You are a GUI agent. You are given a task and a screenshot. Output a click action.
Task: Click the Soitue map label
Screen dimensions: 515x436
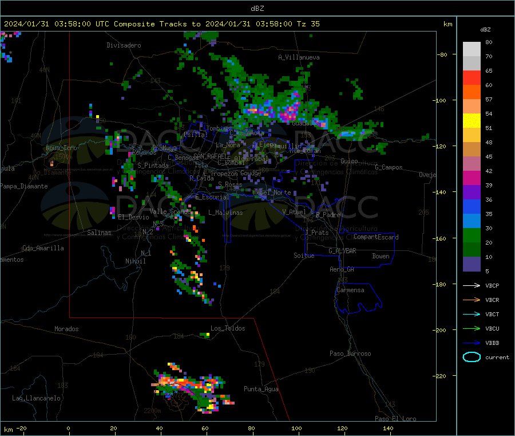coord(304,256)
